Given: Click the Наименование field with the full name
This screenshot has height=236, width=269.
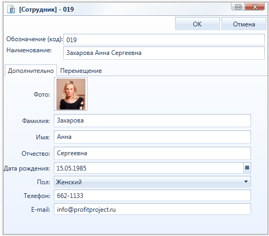Looking at the screenshot, I should pos(164,53).
